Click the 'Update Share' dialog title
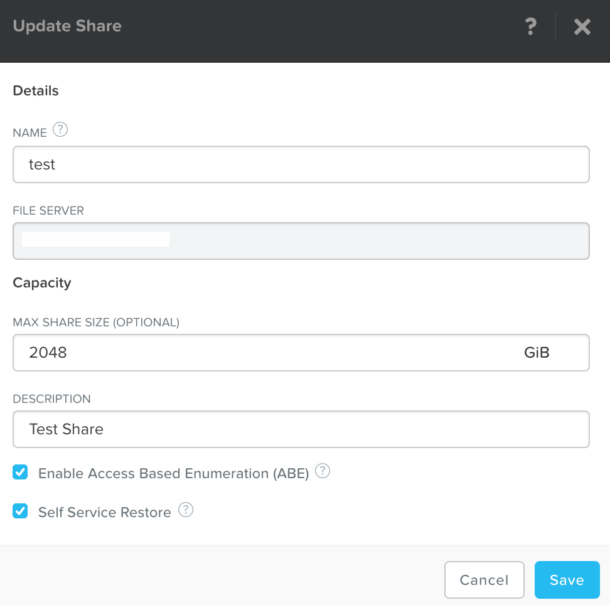Screen dimensions: 610x605 [67, 26]
